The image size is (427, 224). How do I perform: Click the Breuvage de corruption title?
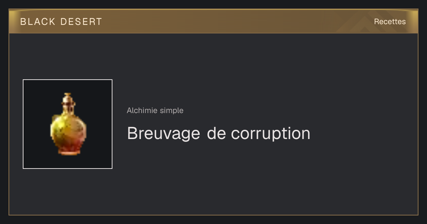click(x=218, y=134)
